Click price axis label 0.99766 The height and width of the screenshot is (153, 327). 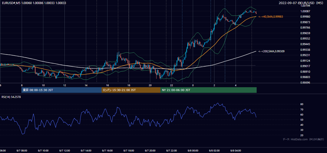click(x=305, y=28)
